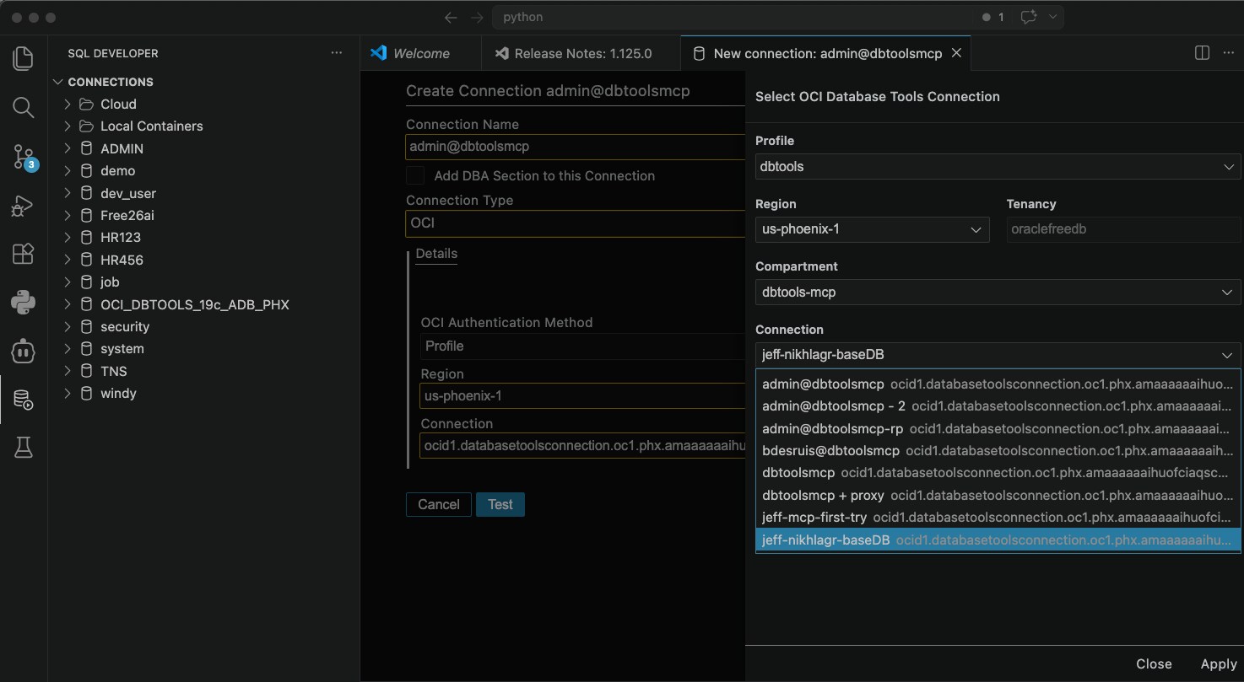Close the New connection tab
The height and width of the screenshot is (682, 1244).
(956, 53)
